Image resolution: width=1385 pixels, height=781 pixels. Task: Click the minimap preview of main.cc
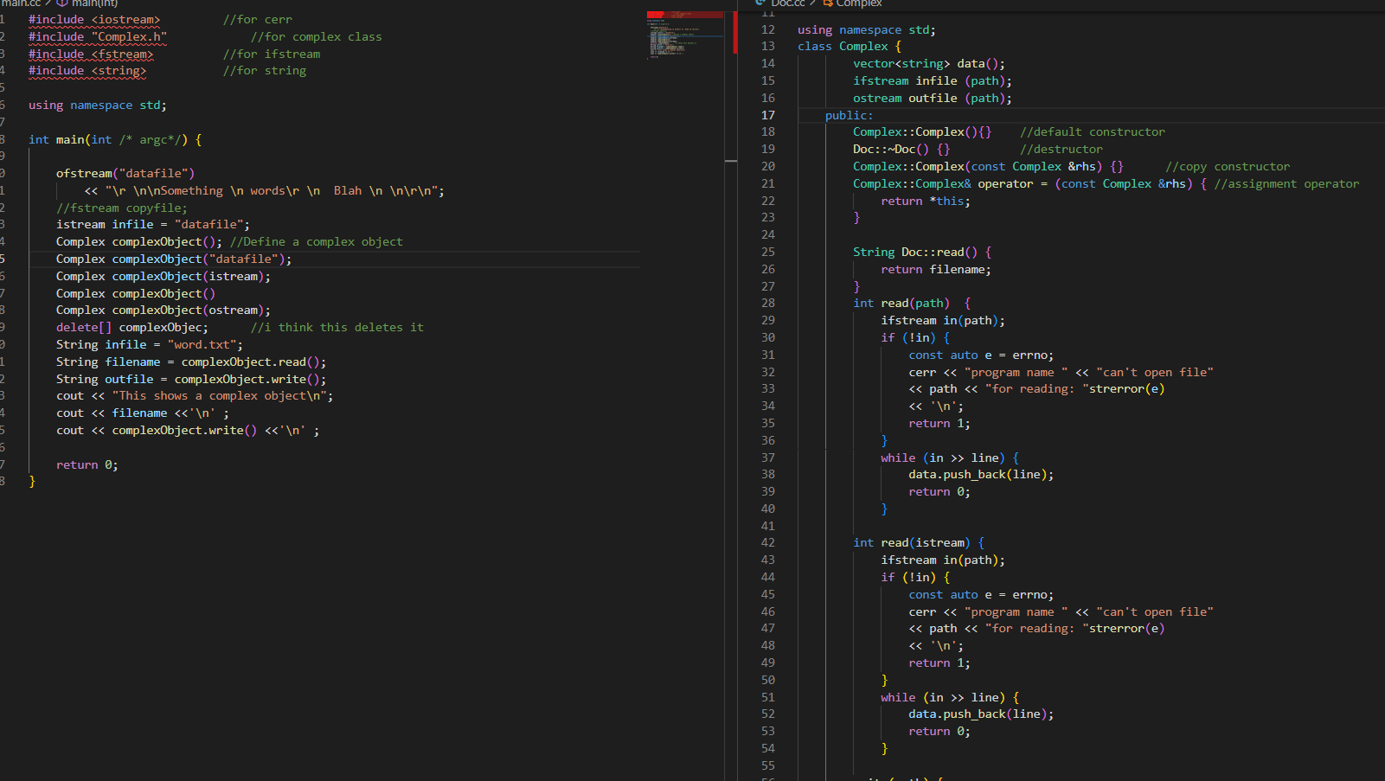685,35
